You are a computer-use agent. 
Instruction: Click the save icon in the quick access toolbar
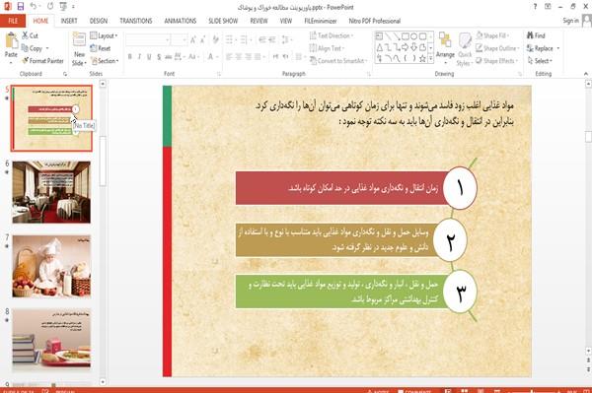[x=21, y=7]
